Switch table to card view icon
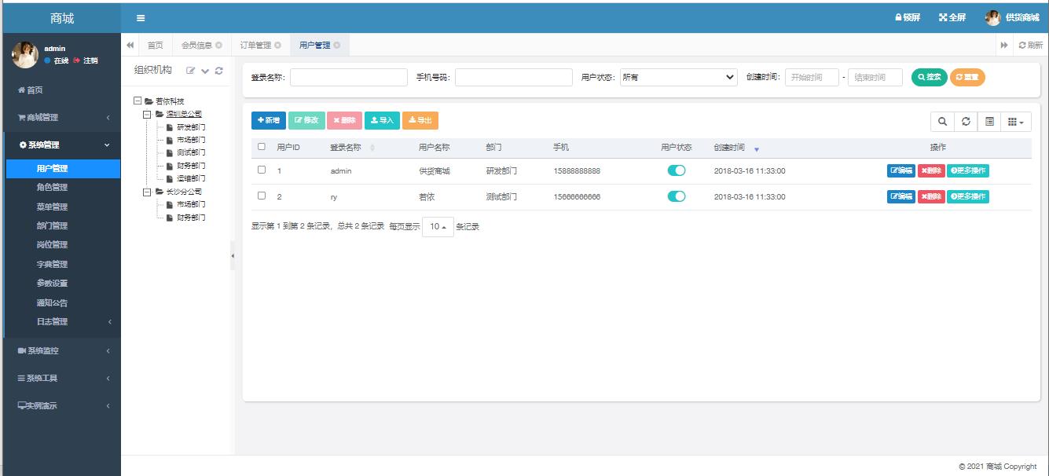Viewport: 1049px width, 476px height. tap(989, 122)
